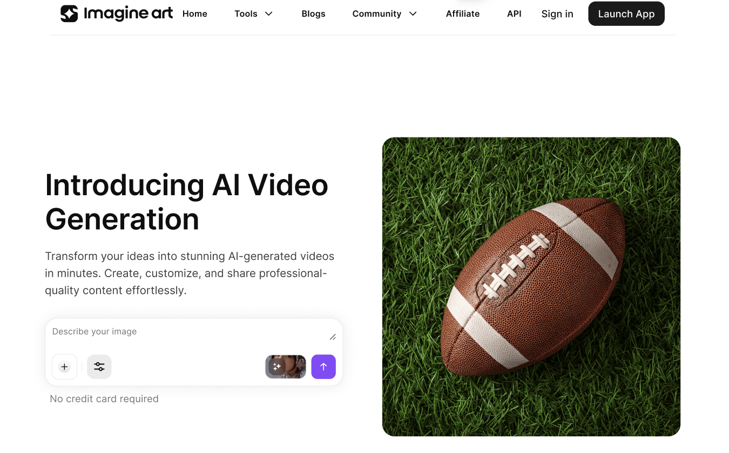Submit prompt with purple up-arrow button

pos(323,367)
